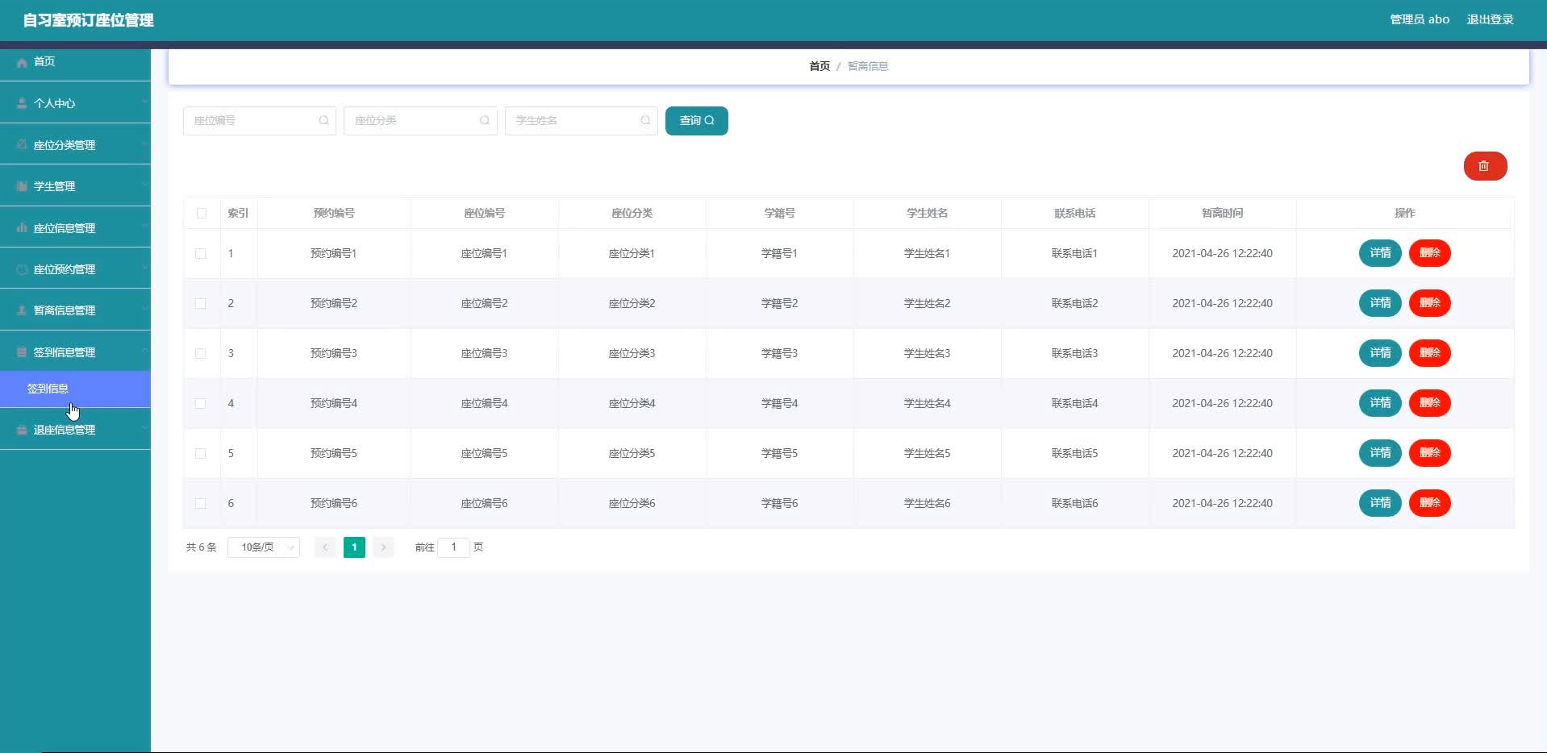Open 详情 for row 预约编号3
Viewport: 1547px width, 753px height.
tap(1380, 353)
